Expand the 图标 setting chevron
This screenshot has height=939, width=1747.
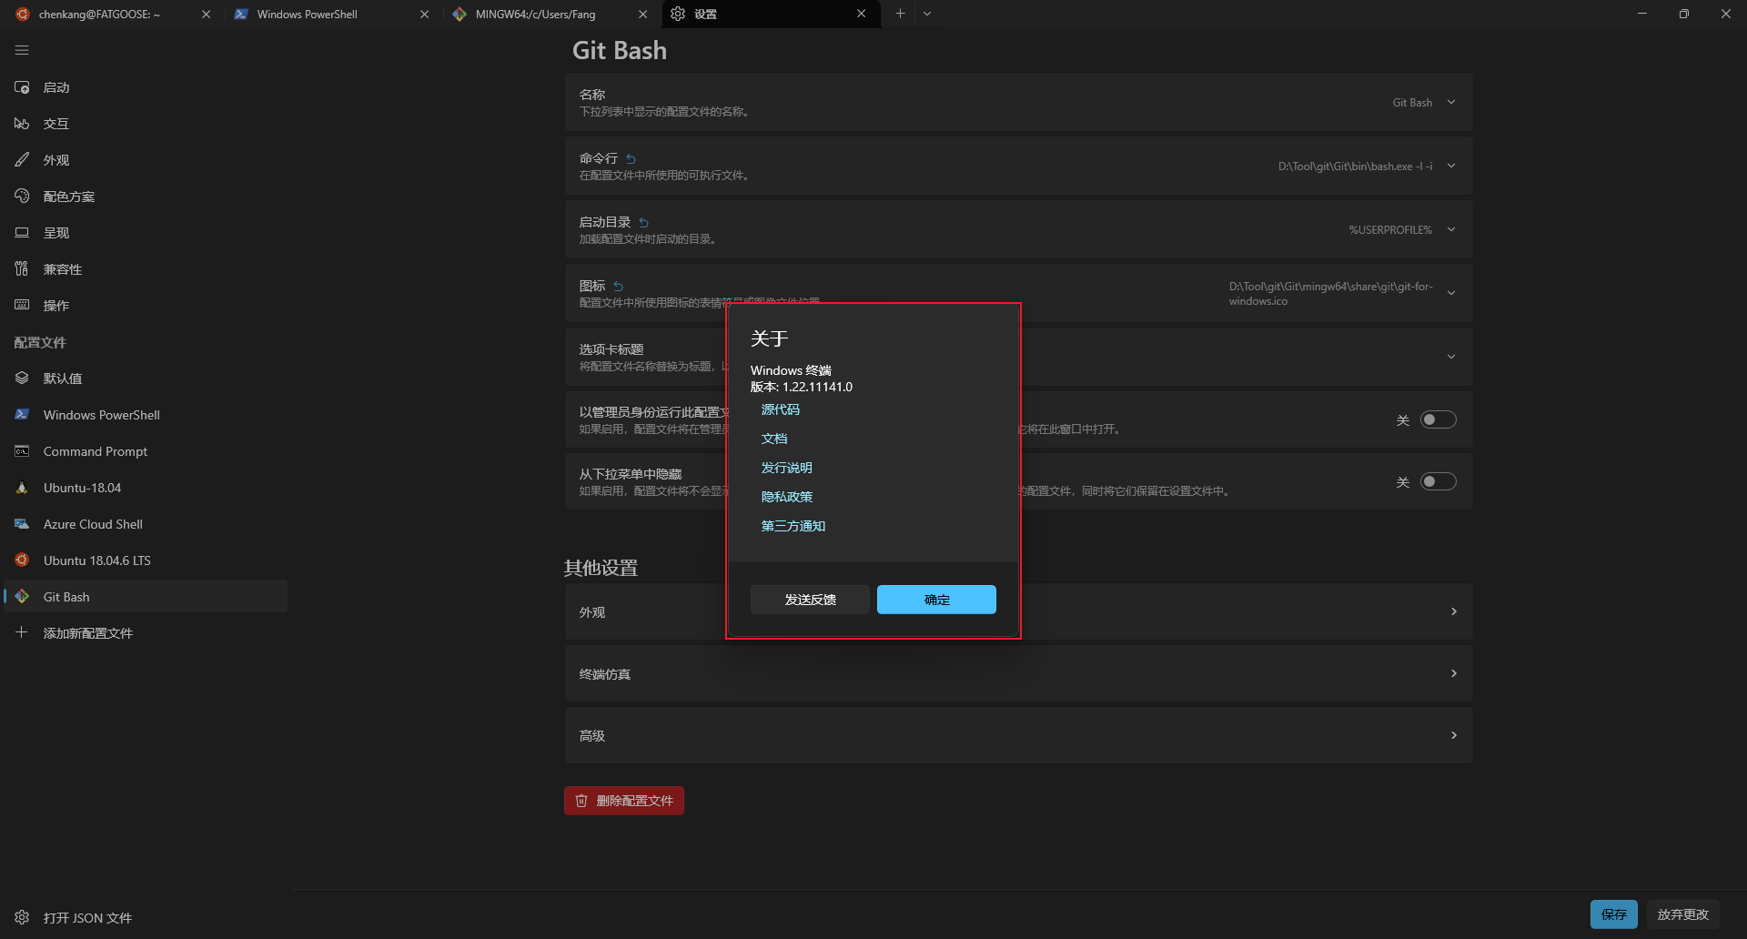click(1451, 293)
